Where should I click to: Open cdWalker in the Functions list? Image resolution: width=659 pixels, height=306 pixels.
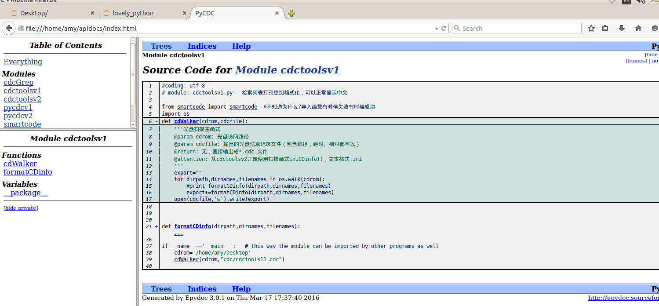[20, 164]
